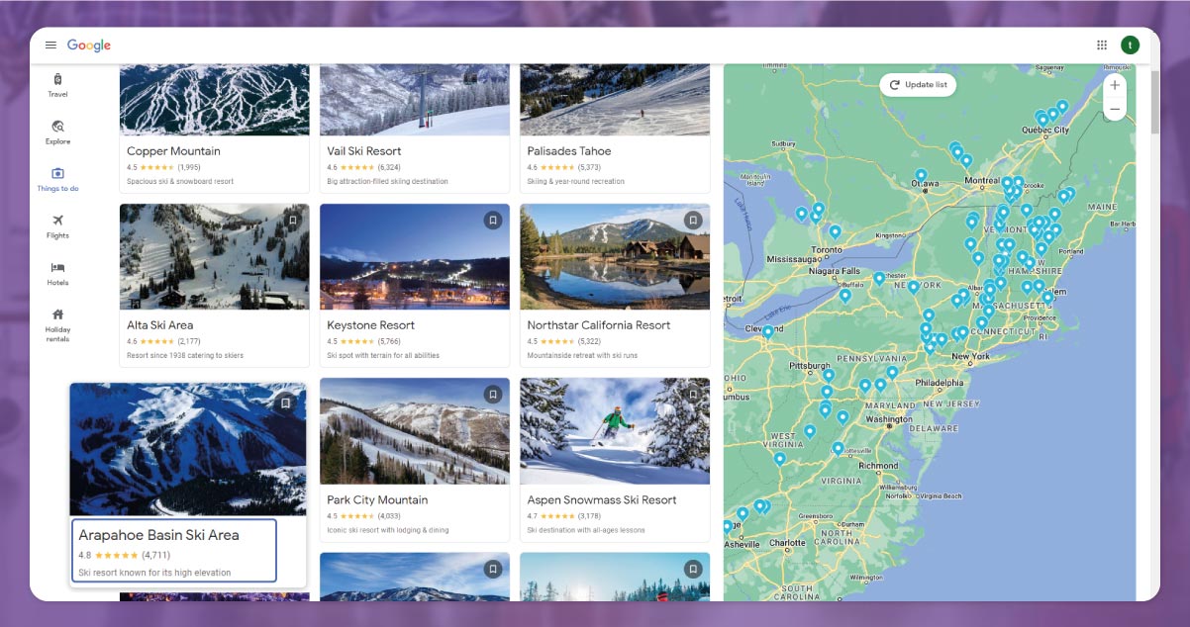The image size is (1190, 627).
Task: Click the Aspen Snowmass Ski Resort title
Action: tap(602, 500)
